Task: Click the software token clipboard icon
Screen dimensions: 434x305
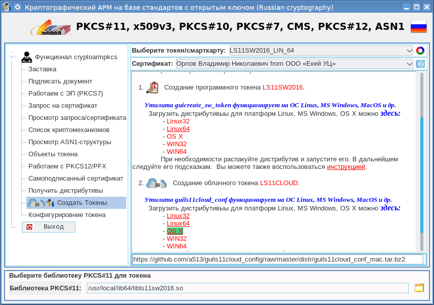Action: pyautogui.click(x=152, y=88)
